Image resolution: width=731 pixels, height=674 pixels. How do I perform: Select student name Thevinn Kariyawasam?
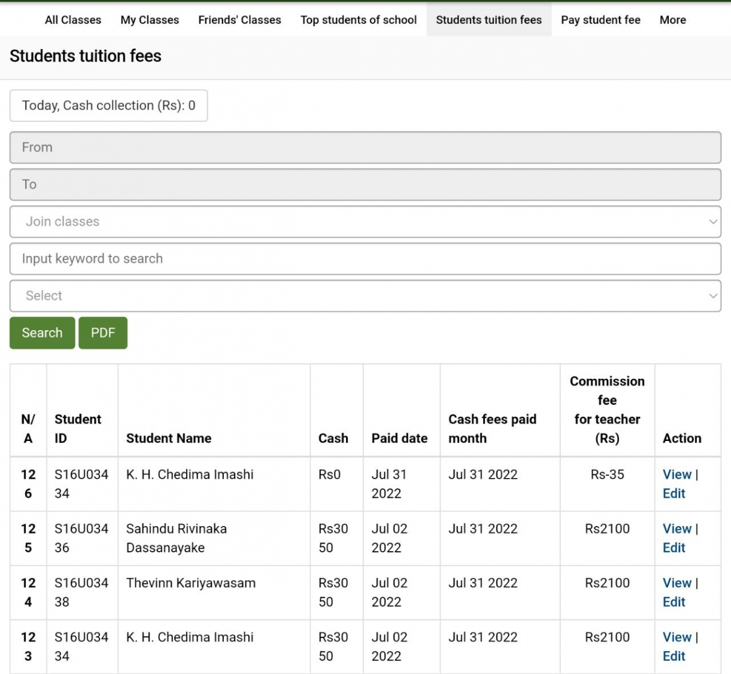point(191,583)
